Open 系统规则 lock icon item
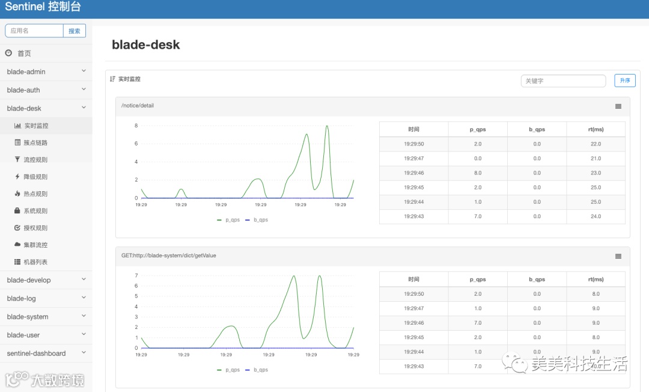Viewport: 649px width, 392px height. (46, 210)
